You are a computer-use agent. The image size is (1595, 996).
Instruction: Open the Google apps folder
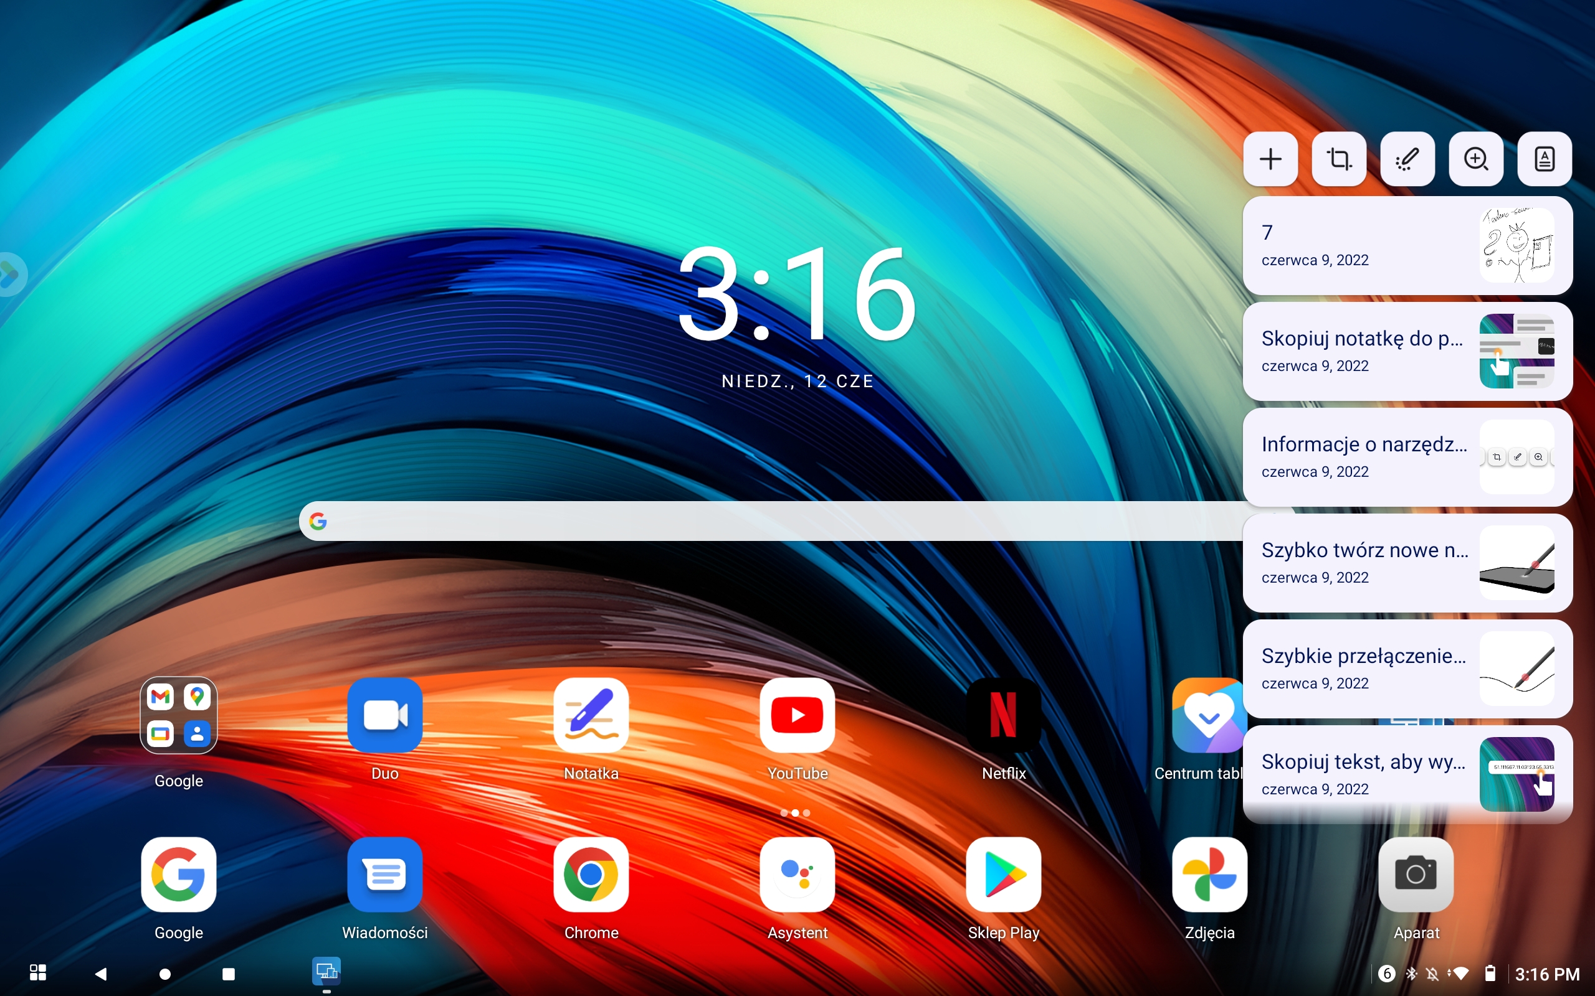click(179, 715)
